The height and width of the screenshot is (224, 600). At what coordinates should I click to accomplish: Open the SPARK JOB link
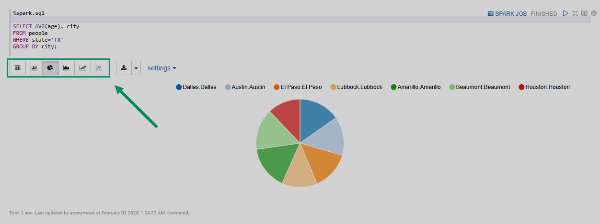pyautogui.click(x=507, y=14)
